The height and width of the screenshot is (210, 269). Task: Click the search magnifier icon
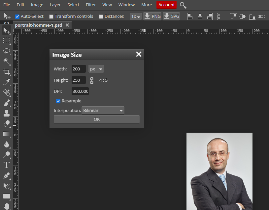[183, 5]
